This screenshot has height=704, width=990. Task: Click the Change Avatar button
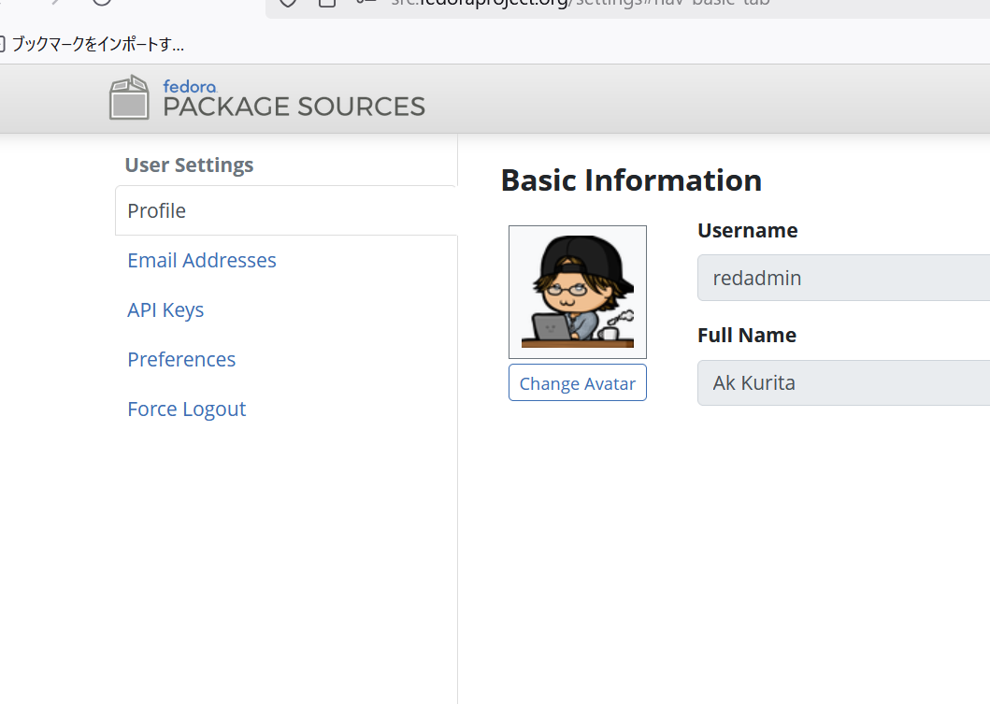tap(577, 382)
